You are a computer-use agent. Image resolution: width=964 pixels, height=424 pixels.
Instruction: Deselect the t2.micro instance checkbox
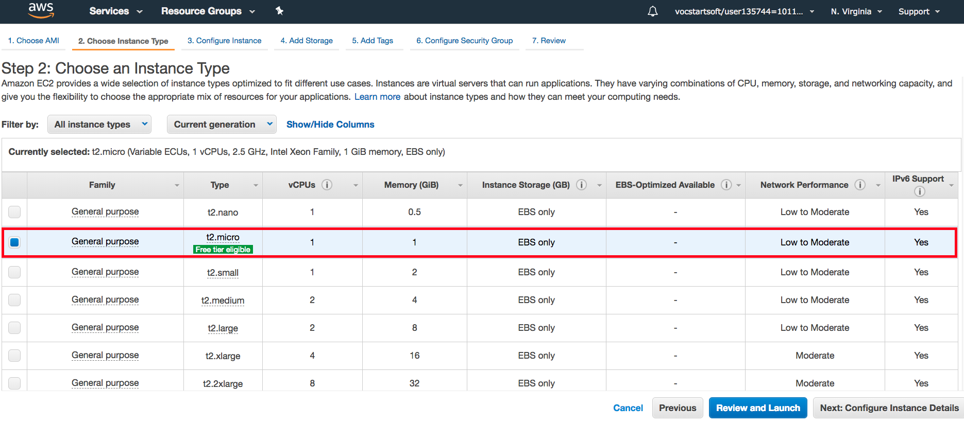tap(14, 242)
